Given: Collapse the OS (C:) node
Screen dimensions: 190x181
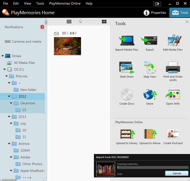Looking at the screenshot, I should 5,69.
